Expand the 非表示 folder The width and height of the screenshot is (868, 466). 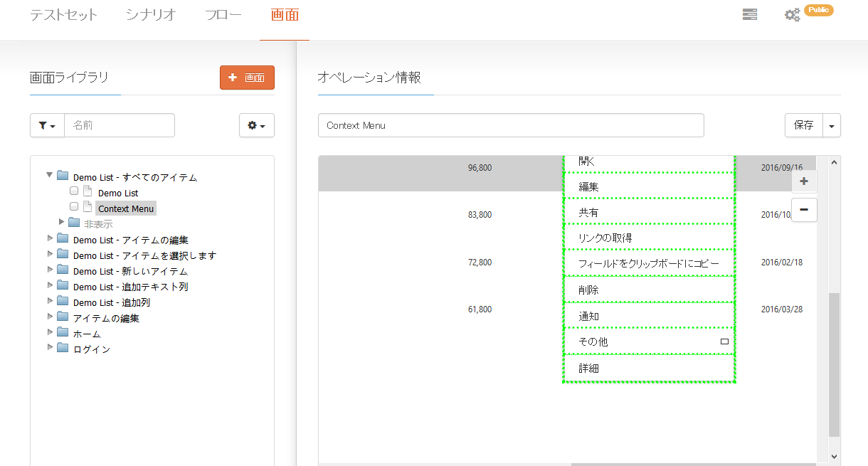pos(62,222)
